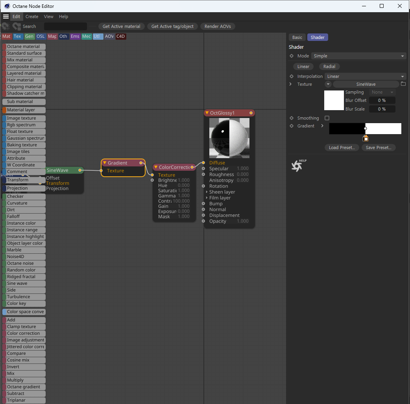The height and width of the screenshot is (404, 410).
Task: Click the SineWave node output port
Action: (x=80, y=170)
